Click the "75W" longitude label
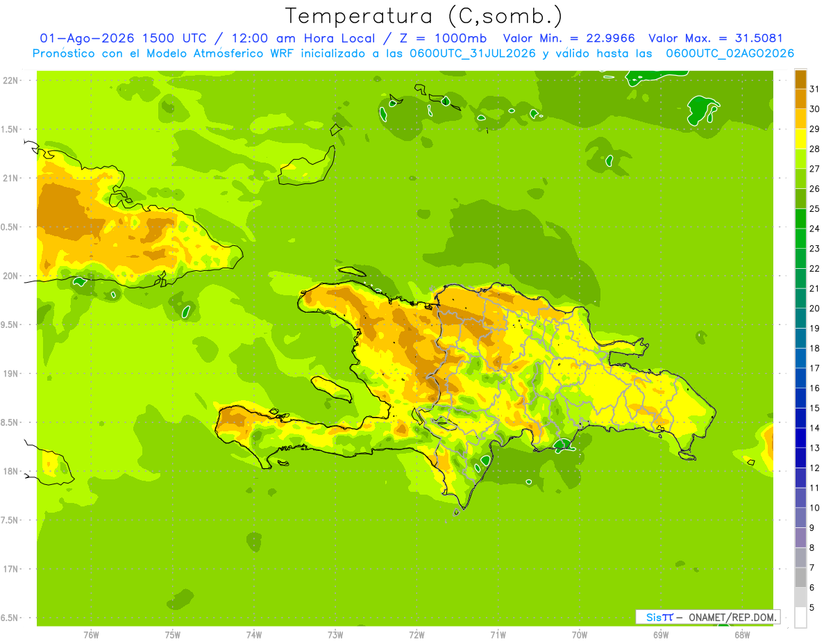833x644 pixels. pyautogui.click(x=173, y=635)
